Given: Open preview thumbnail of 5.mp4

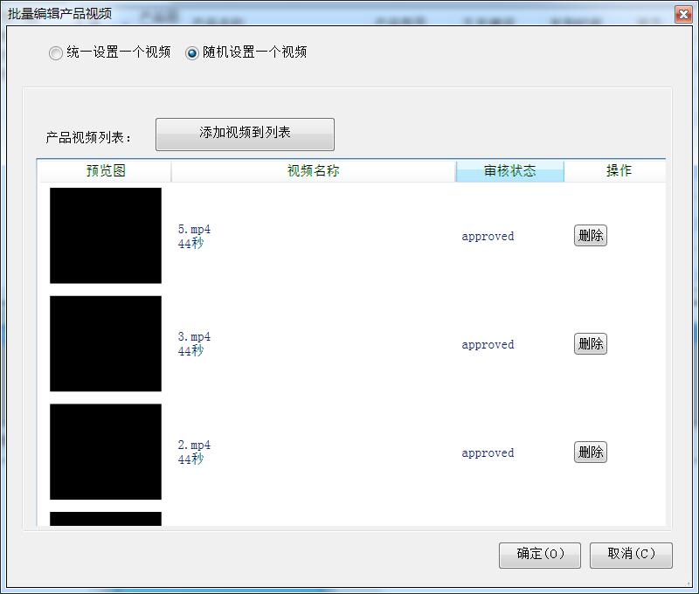Looking at the screenshot, I should (x=106, y=235).
